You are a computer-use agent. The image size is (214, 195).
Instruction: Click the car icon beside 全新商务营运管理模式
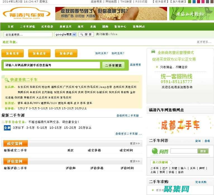[153, 52]
